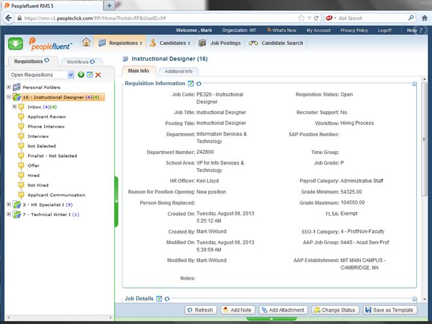The image size is (432, 324).
Task: Open the Candidates menu
Action: point(171,43)
